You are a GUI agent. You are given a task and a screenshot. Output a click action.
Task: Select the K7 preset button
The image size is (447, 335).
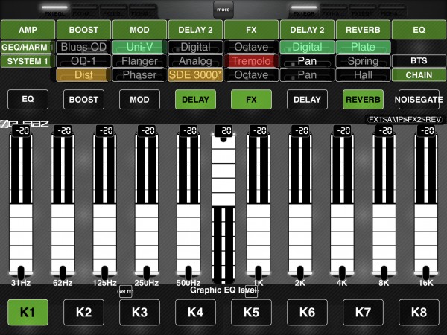pyautogui.click(x=364, y=312)
